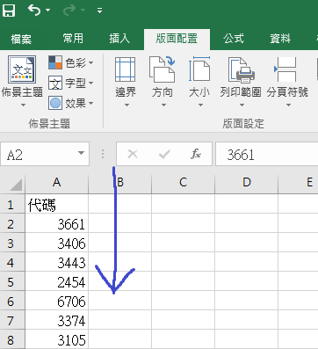The image size is (318, 349).
Task: Click the 列印範圍 print area icon
Action: (242, 69)
